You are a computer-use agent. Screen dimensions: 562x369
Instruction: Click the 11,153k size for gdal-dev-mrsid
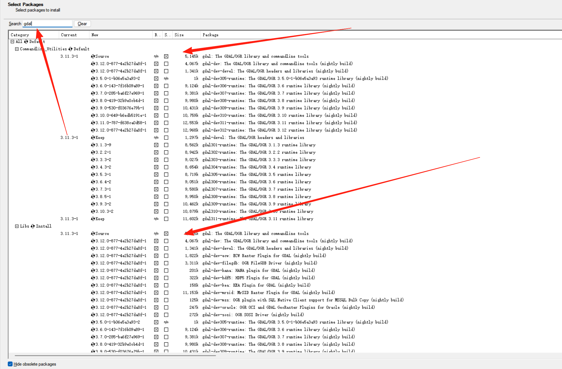190,293
